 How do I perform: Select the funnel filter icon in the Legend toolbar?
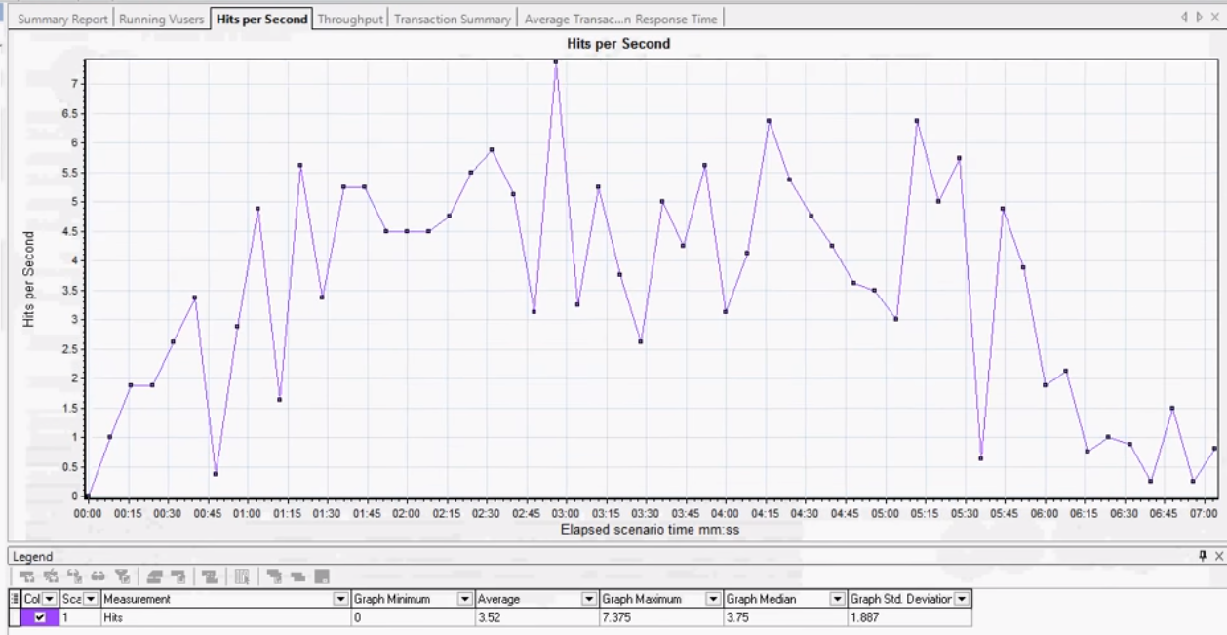[125, 575]
